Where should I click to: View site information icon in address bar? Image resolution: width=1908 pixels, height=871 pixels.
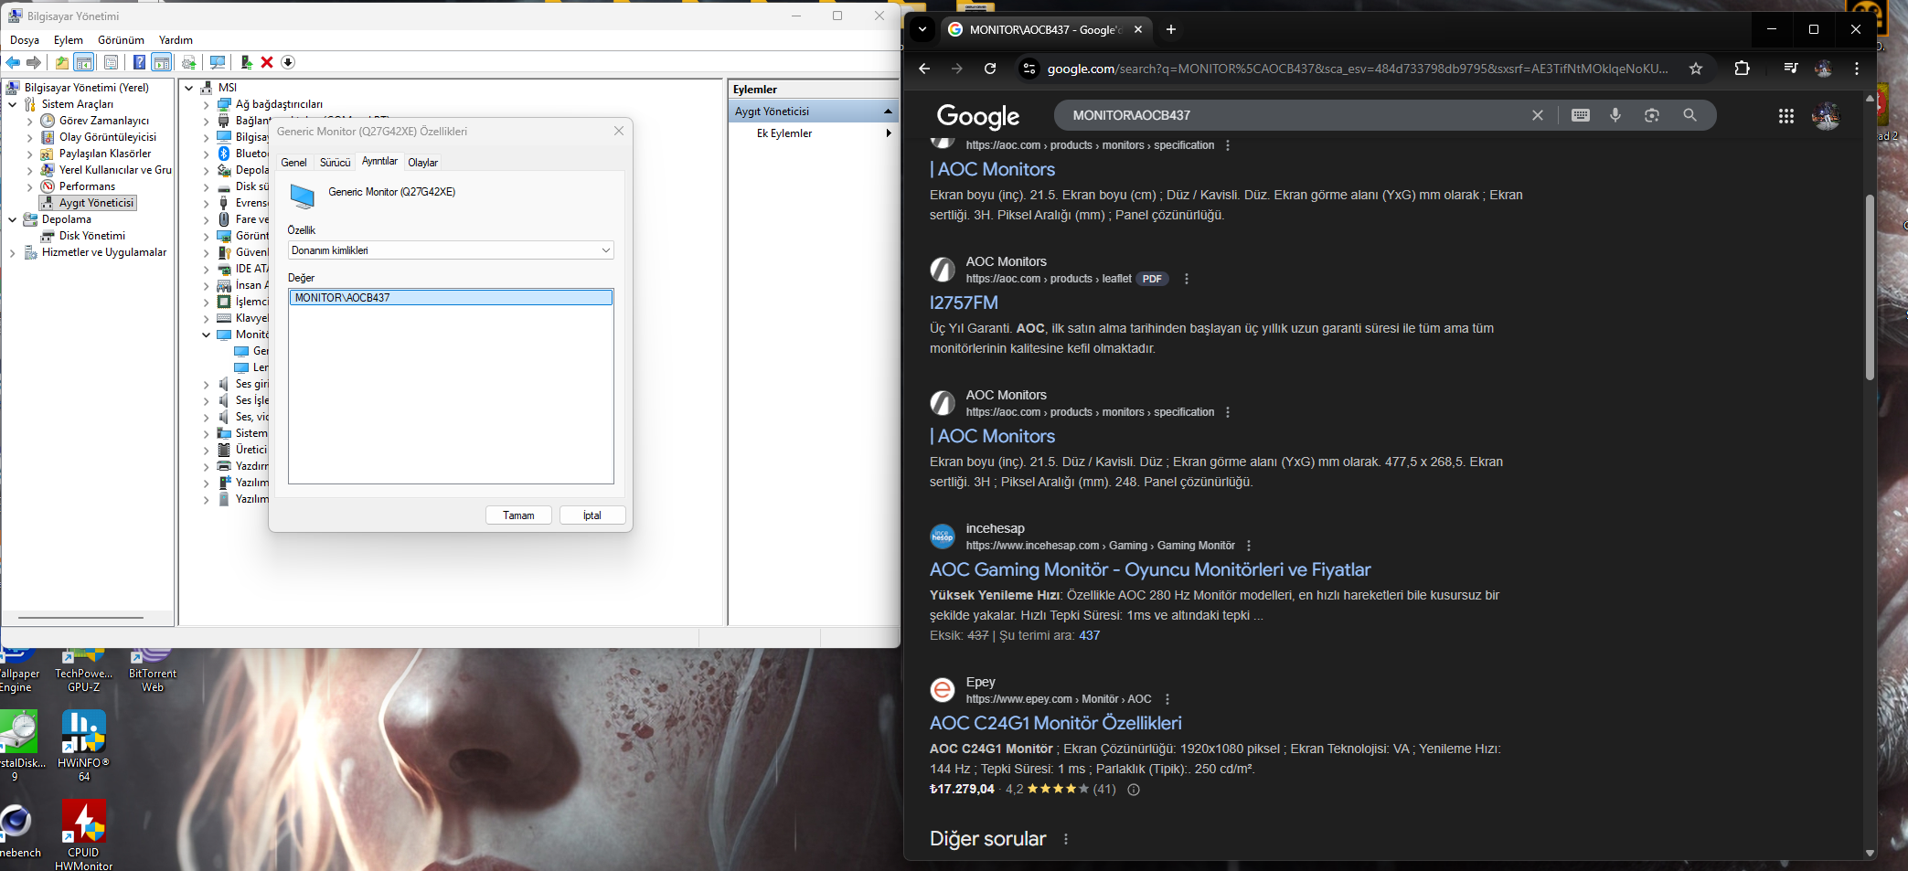click(x=1029, y=69)
